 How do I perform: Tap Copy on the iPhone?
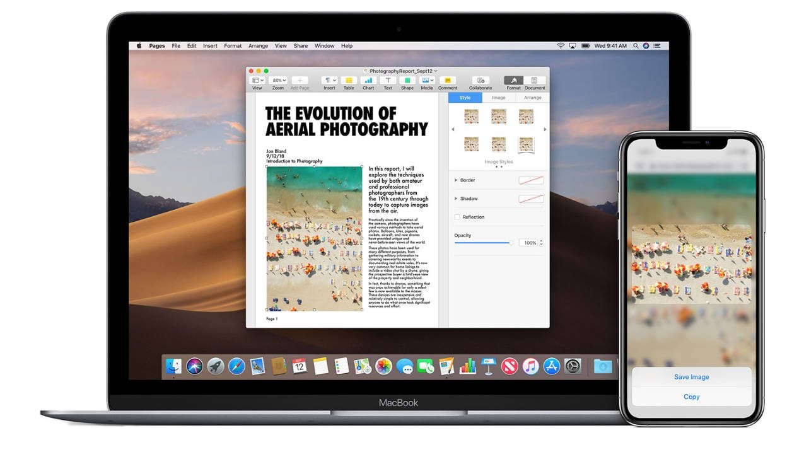(692, 396)
